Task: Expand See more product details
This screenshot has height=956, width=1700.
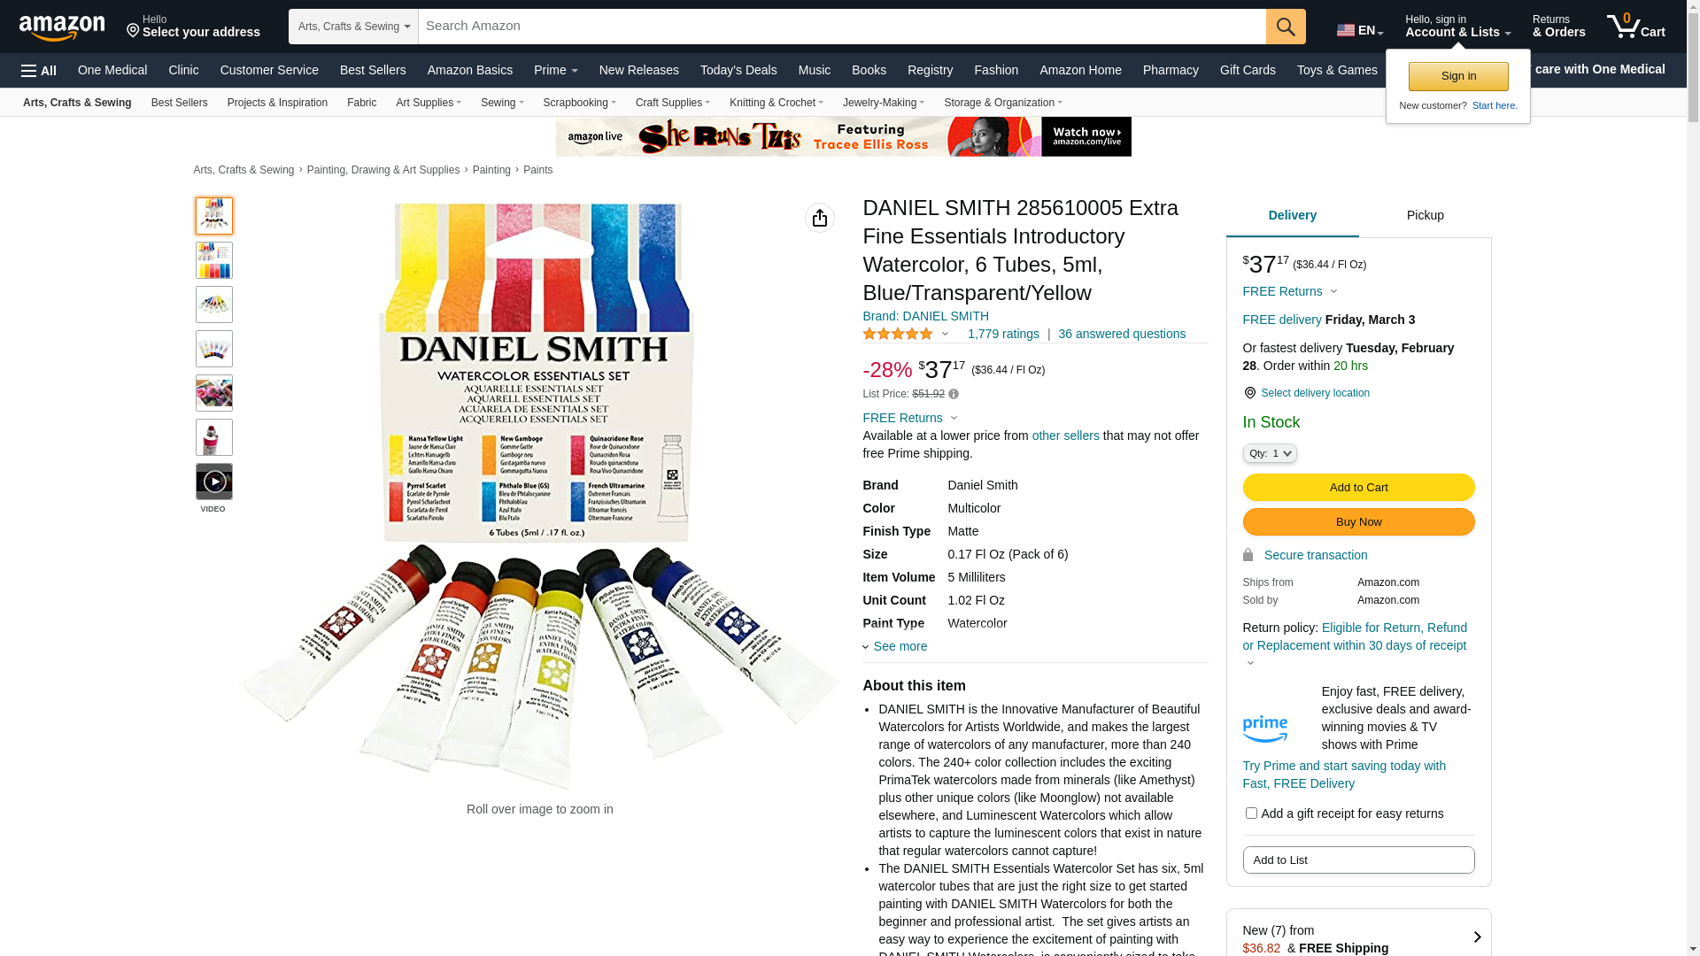Action: [x=895, y=647]
